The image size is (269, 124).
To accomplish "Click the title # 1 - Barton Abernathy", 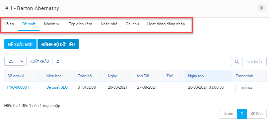I will [x=32, y=8].
